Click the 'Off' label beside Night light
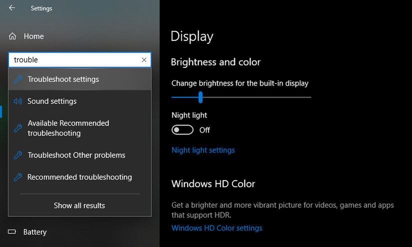The image size is (412, 247). 204,130
